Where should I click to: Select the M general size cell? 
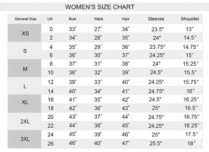click(24, 68)
